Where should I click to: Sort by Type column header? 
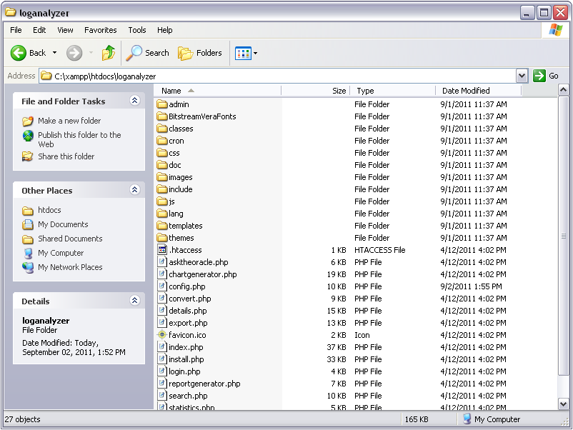click(393, 91)
